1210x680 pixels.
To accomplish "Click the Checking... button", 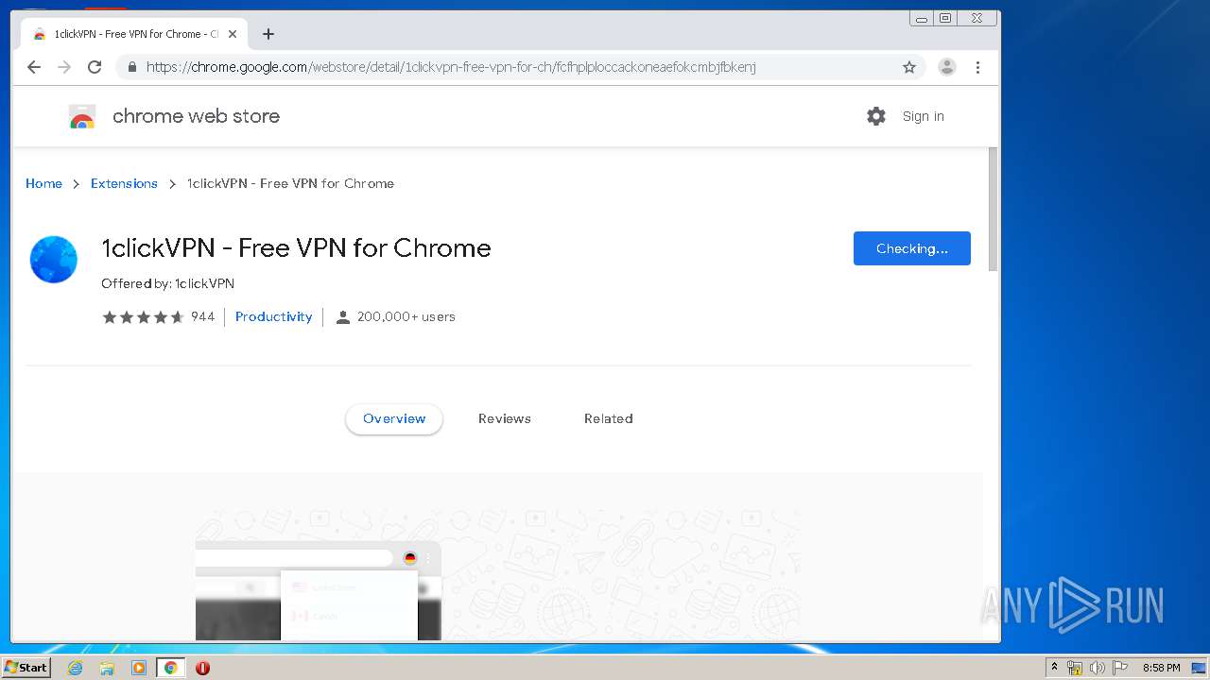I will click(x=911, y=248).
